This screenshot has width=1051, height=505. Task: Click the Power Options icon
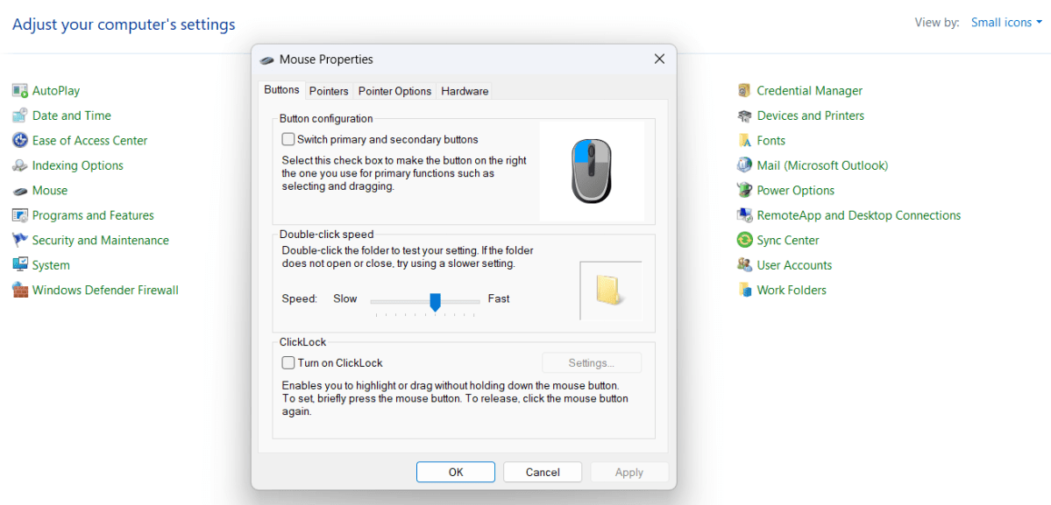pos(744,191)
